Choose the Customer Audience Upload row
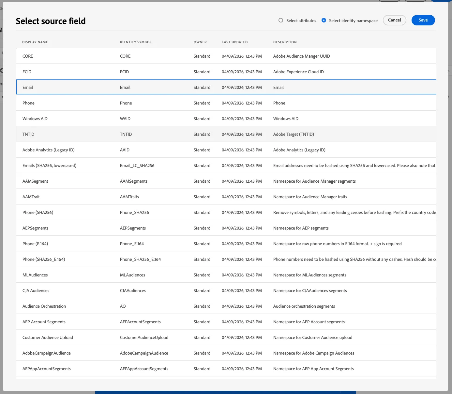The image size is (452, 394). coord(226,337)
